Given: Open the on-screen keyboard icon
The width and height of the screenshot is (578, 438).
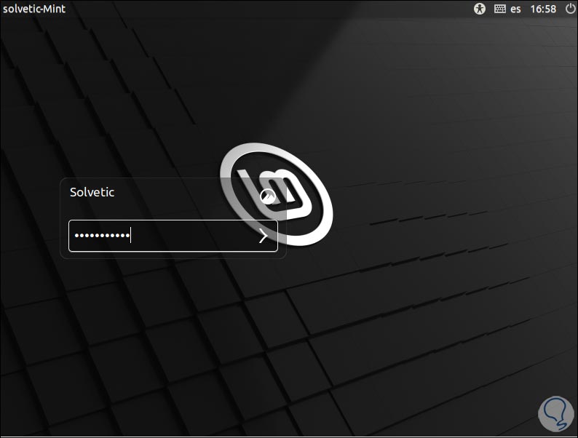Looking at the screenshot, I should click(500, 9).
